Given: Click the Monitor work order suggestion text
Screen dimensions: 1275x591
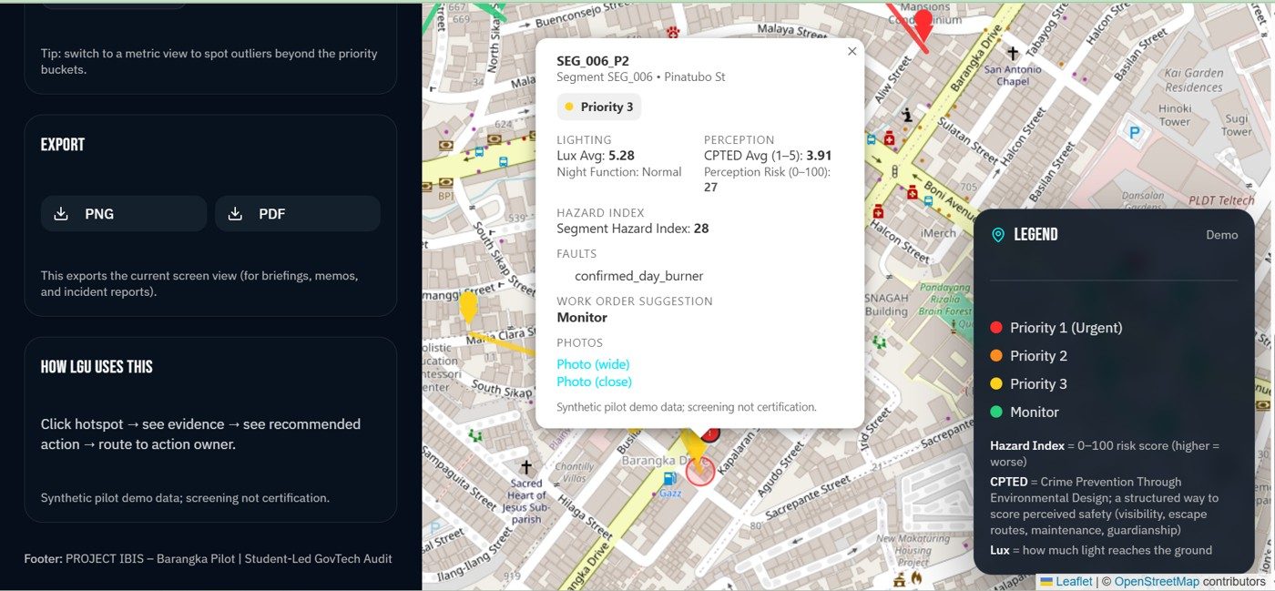Looking at the screenshot, I should tap(582, 318).
